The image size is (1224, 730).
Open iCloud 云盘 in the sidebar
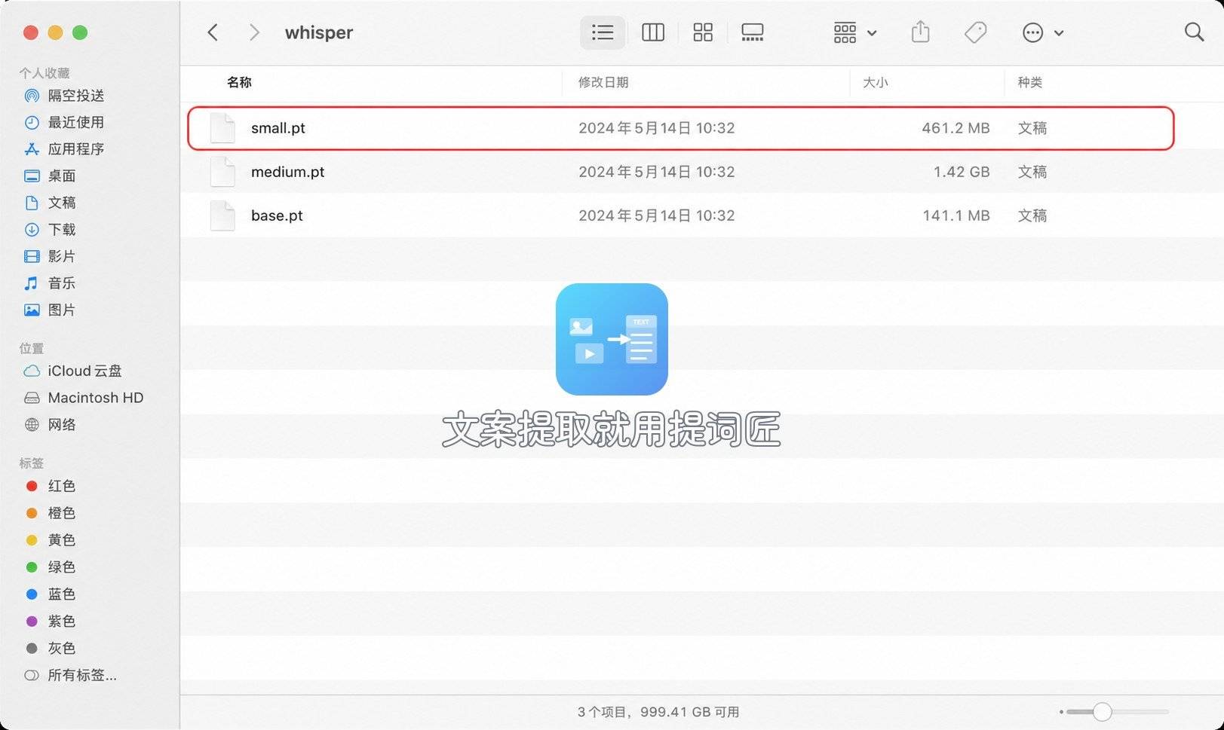(84, 371)
